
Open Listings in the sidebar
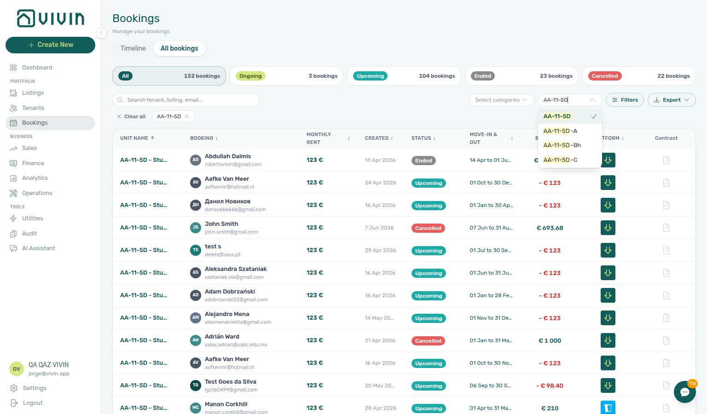pos(50,93)
